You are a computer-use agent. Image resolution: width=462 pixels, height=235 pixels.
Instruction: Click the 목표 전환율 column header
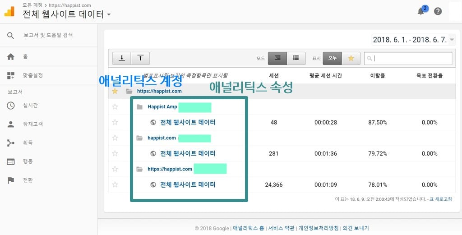tap(430, 76)
